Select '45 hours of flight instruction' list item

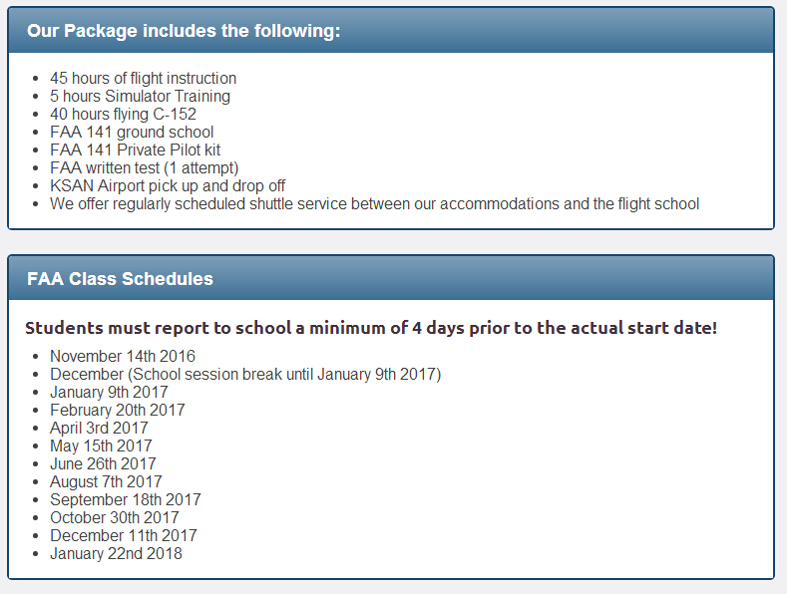(143, 79)
